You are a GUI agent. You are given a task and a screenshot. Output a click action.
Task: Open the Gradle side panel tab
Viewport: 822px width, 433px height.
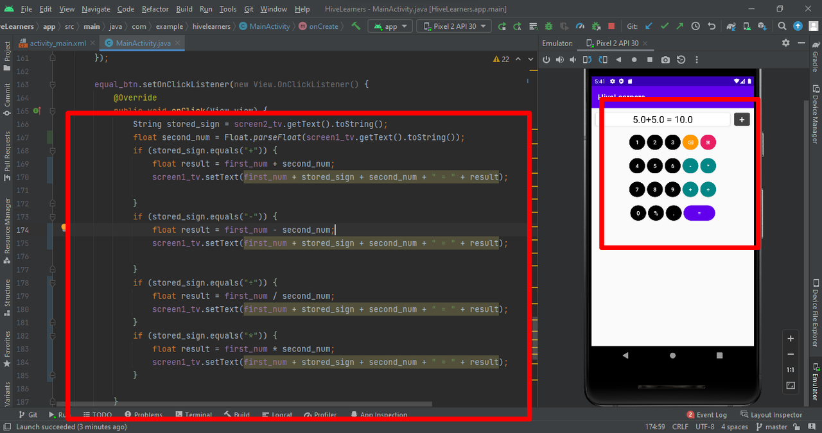tap(815, 58)
